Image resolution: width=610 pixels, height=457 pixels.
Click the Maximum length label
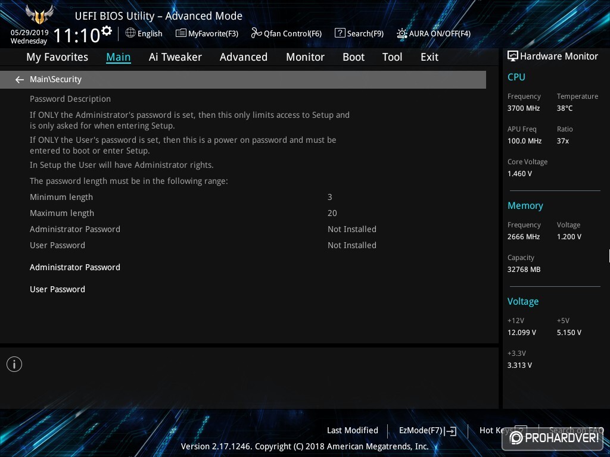pos(62,213)
